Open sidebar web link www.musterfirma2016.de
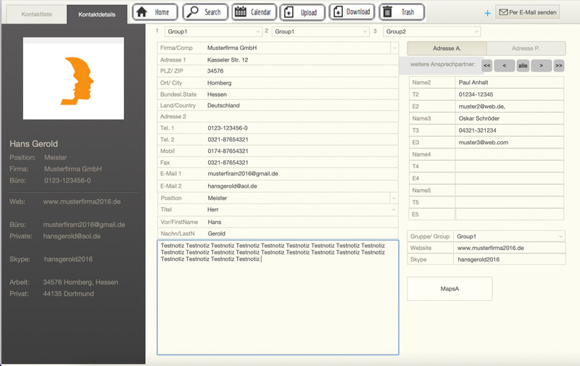 (x=82, y=201)
